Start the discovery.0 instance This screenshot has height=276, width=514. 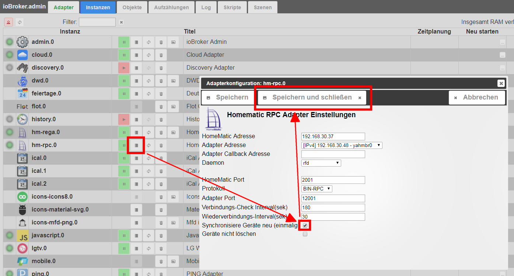pos(124,68)
